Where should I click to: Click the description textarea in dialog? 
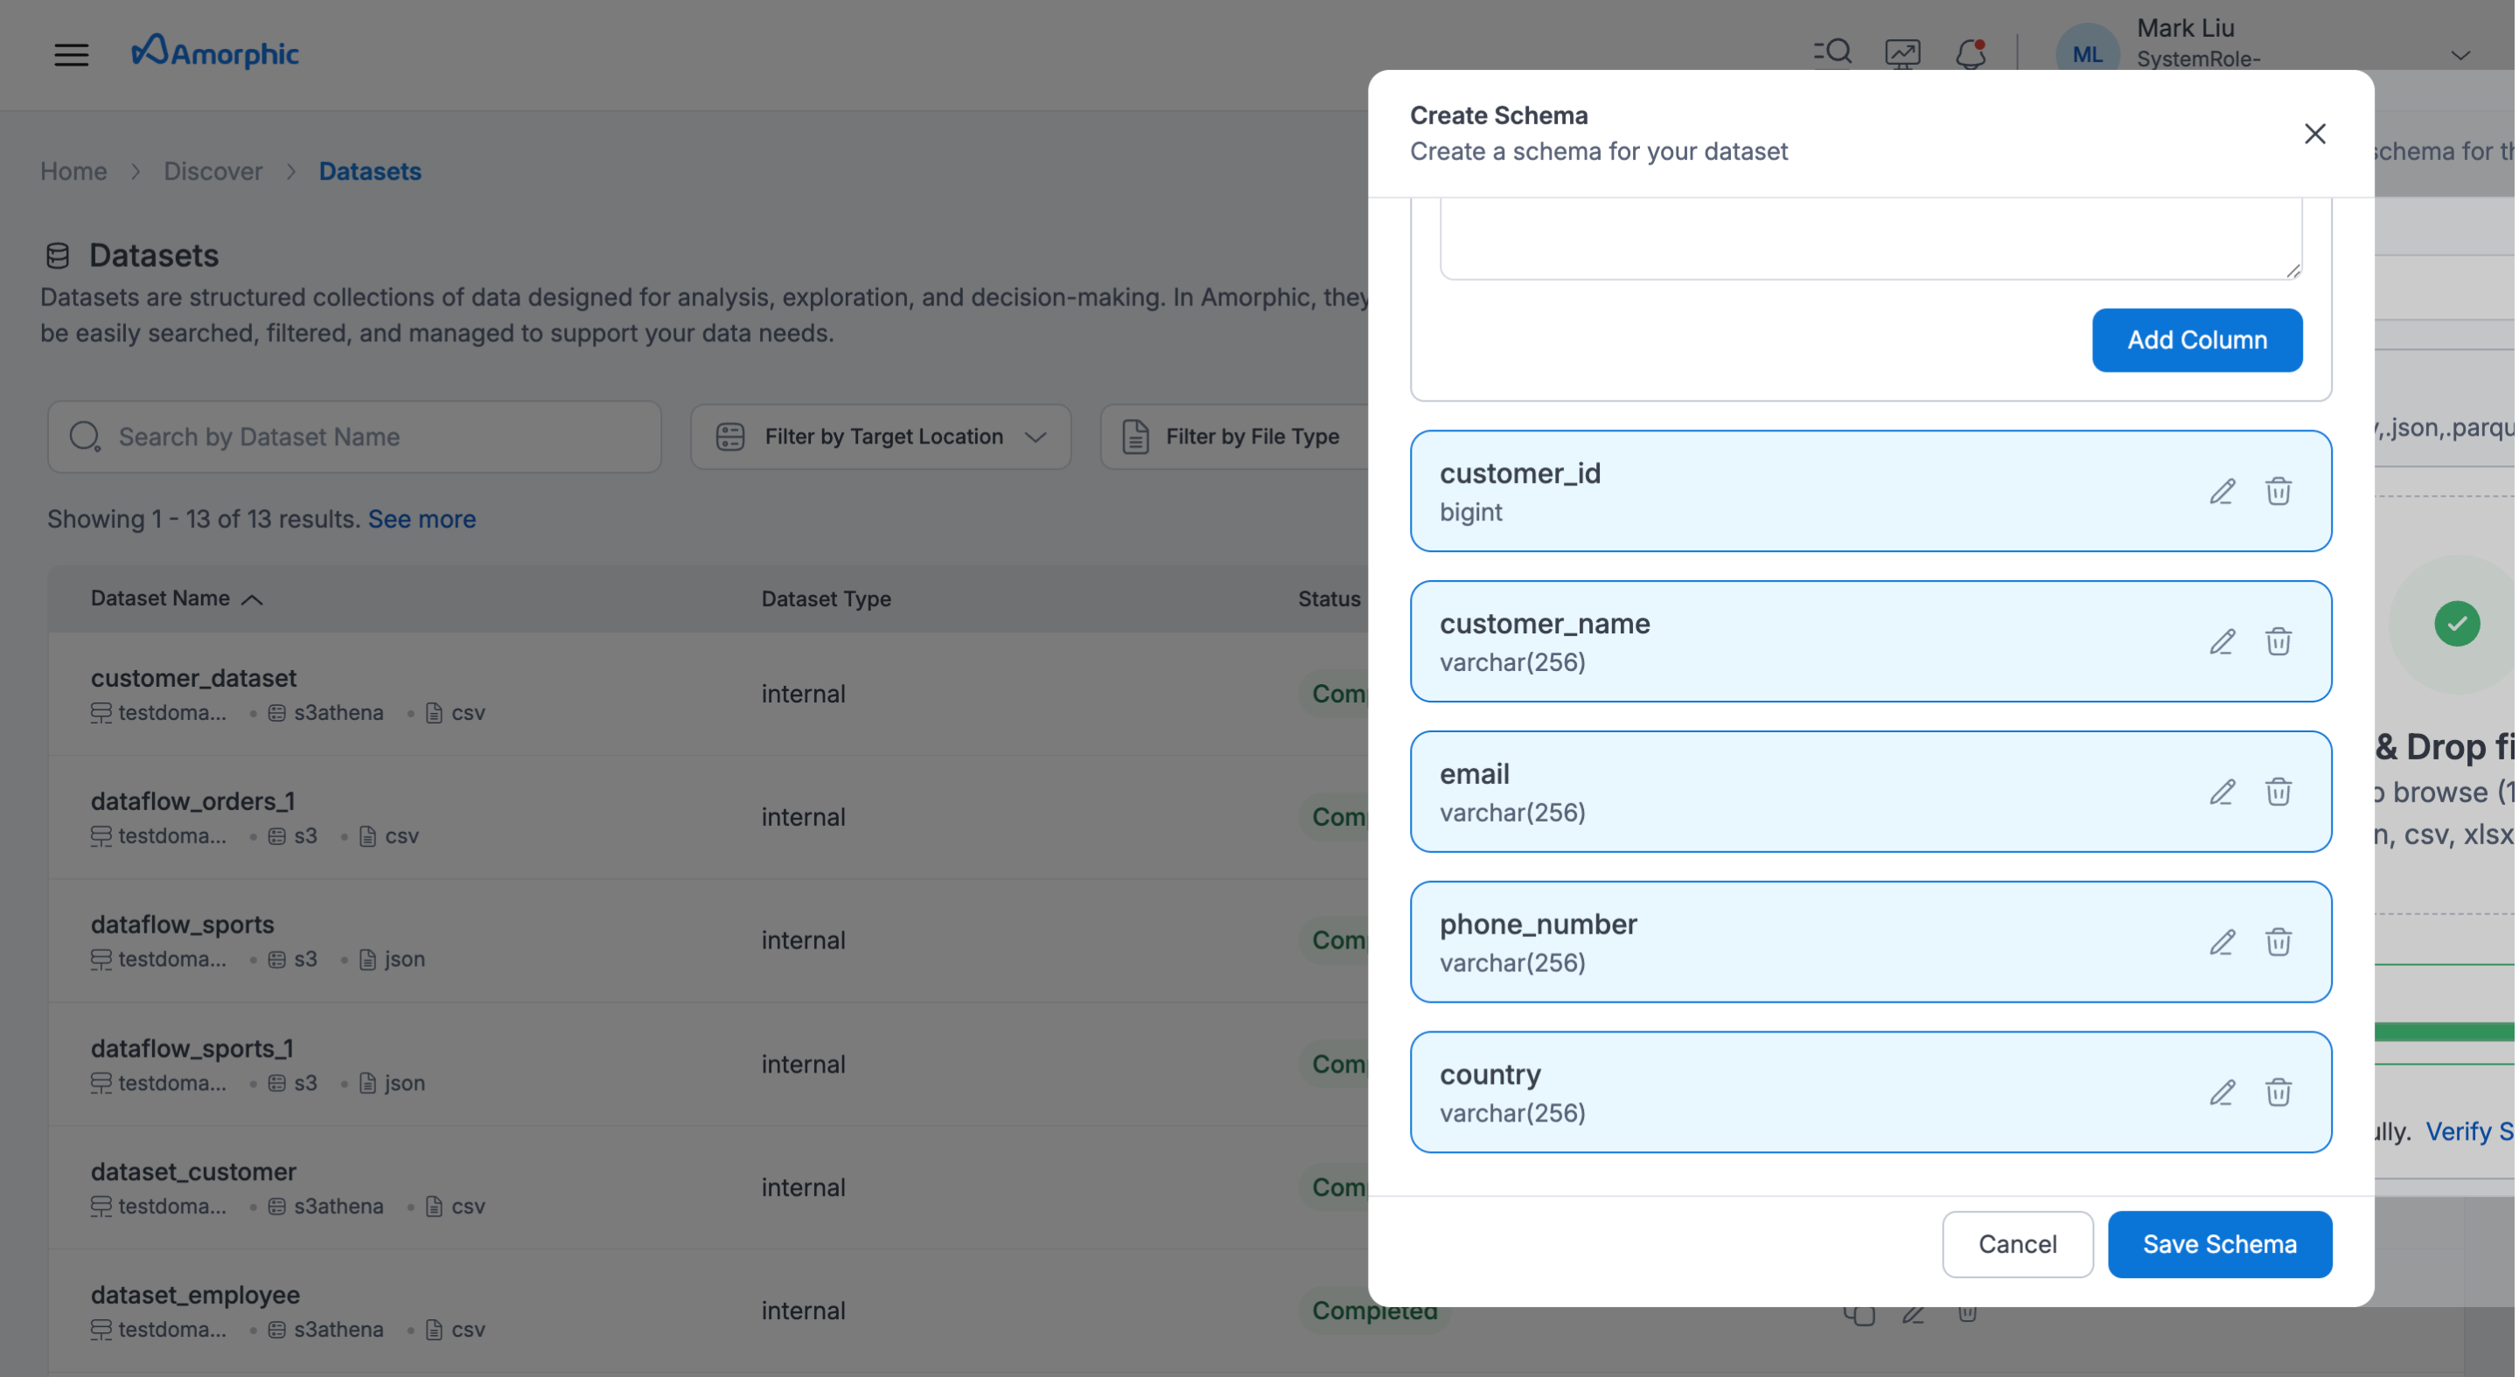(1870, 238)
